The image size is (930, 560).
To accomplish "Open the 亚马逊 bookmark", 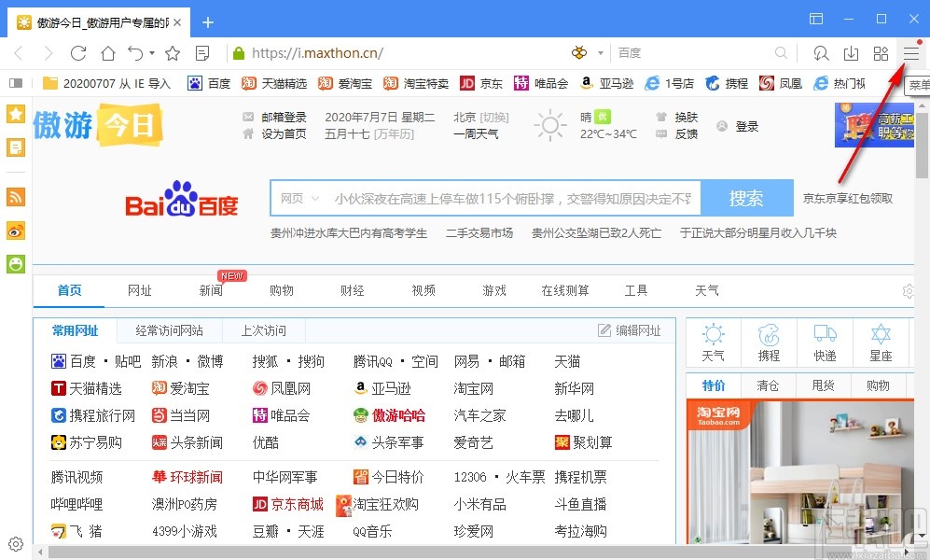I will coord(606,83).
